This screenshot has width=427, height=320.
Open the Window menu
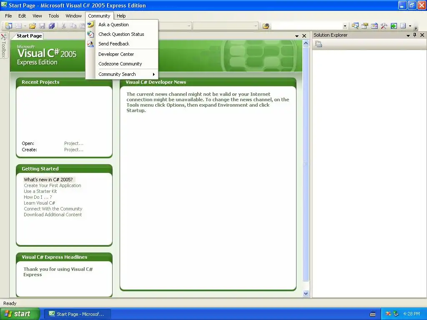[73, 16]
